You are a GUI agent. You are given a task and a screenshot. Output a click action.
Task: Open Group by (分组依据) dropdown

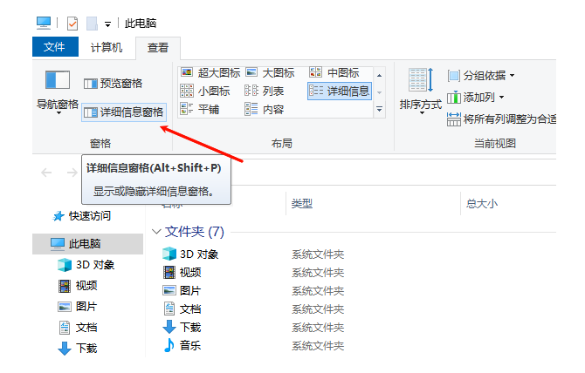coord(481,76)
